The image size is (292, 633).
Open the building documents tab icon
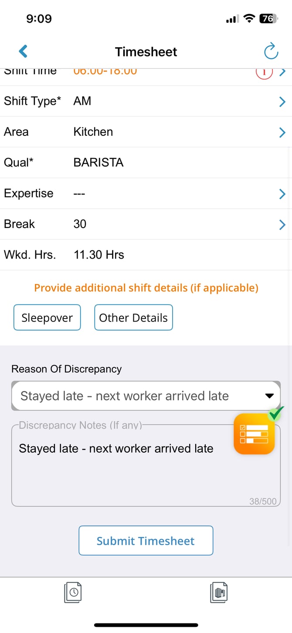point(219,593)
